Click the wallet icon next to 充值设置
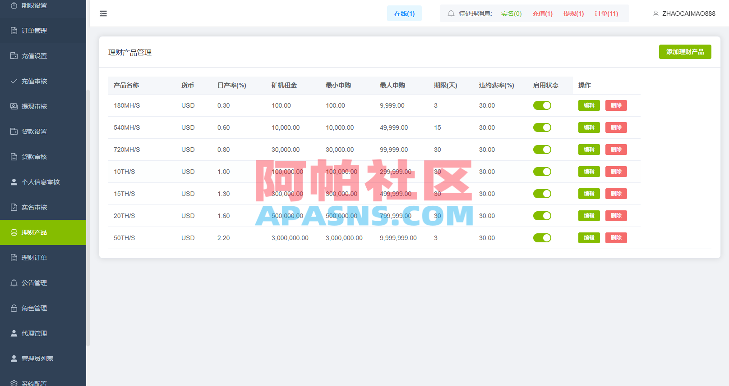This screenshot has width=729, height=386. [14, 56]
